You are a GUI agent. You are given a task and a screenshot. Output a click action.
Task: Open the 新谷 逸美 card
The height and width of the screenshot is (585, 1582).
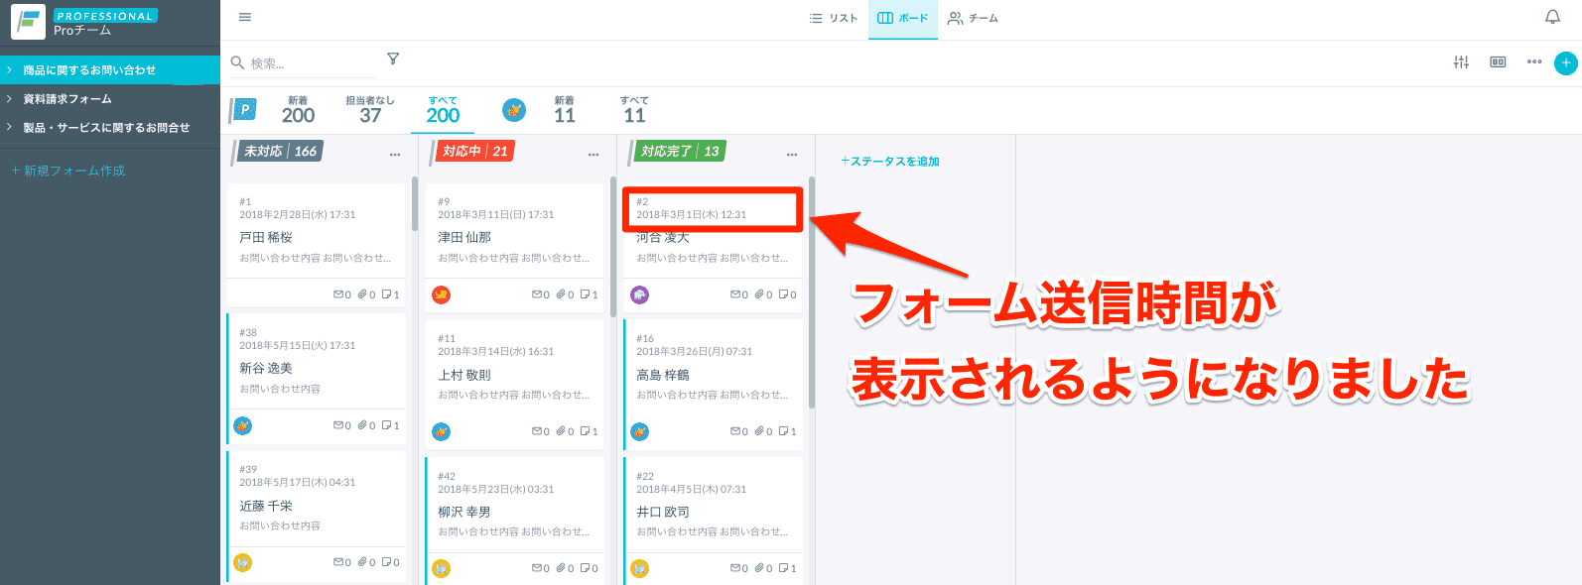(x=317, y=378)
